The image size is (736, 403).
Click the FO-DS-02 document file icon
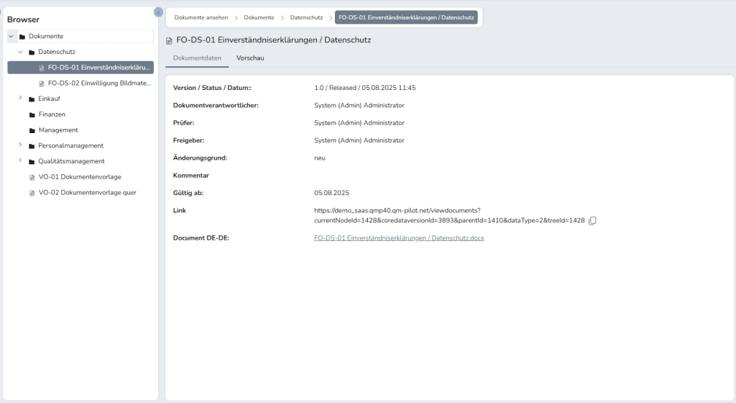point(42,83)
